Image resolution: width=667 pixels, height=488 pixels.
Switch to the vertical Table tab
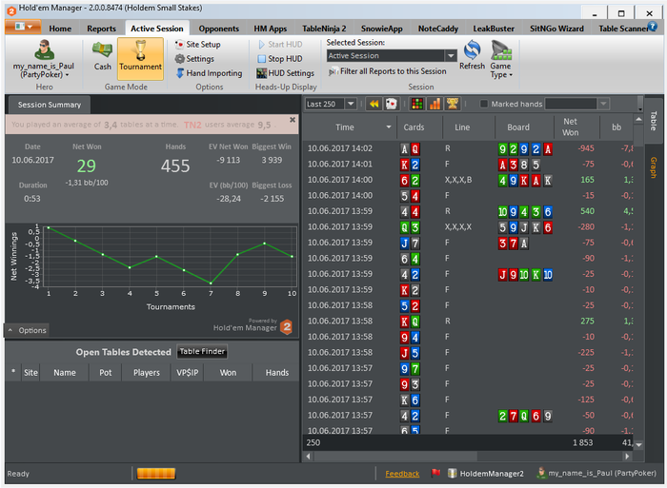(x=654, y=121)
